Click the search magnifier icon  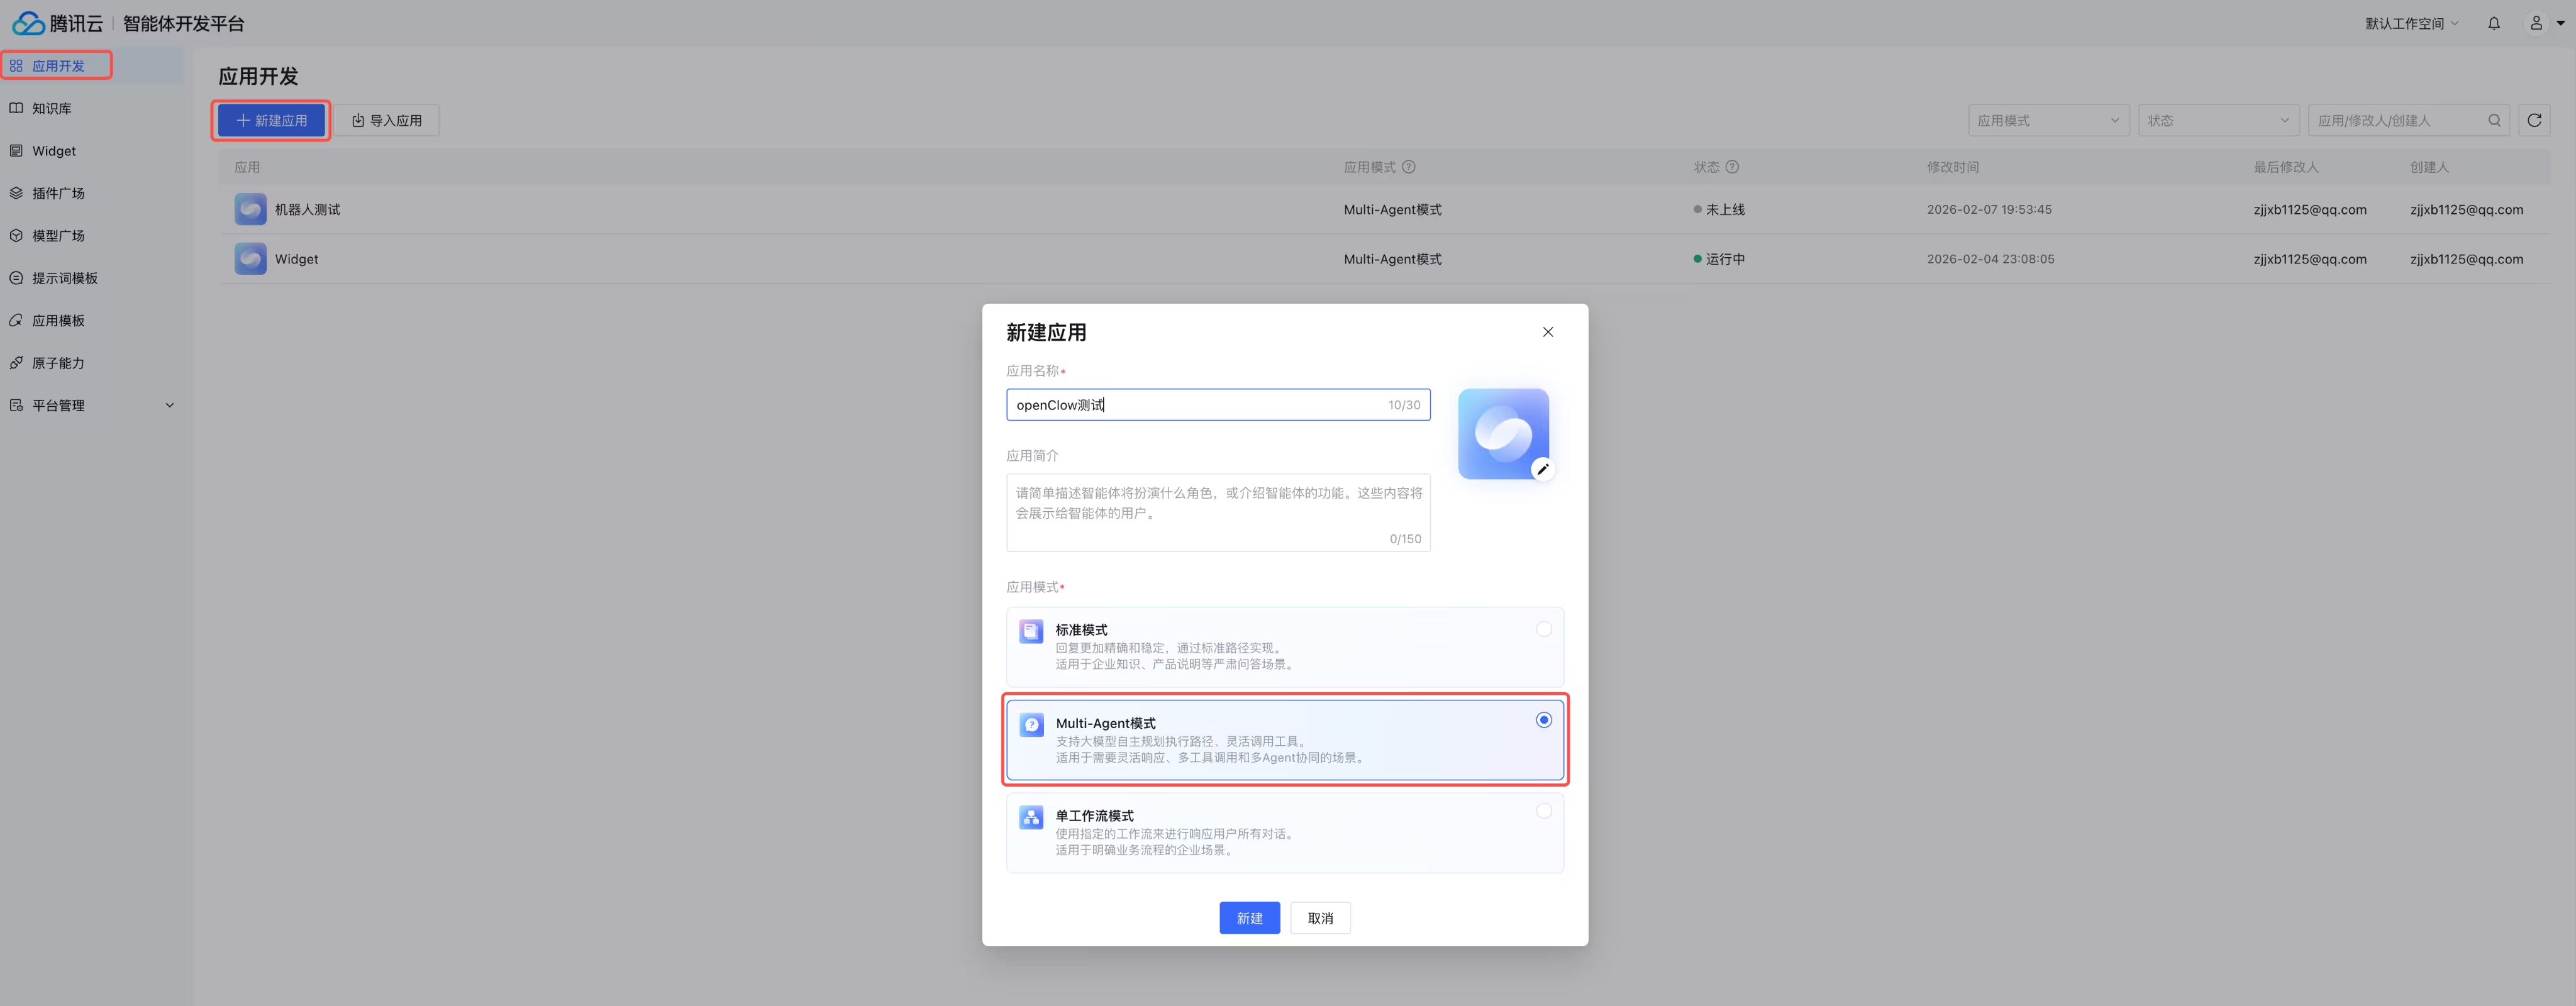pyautogui.click(x=2494, y=120)
